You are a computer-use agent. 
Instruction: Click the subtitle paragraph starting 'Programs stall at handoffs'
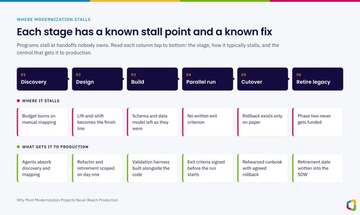148,49
